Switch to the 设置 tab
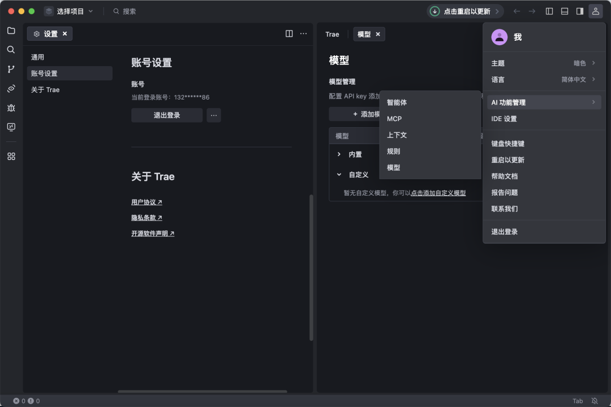This screenshot has width=611, height=407. point(50,33)
